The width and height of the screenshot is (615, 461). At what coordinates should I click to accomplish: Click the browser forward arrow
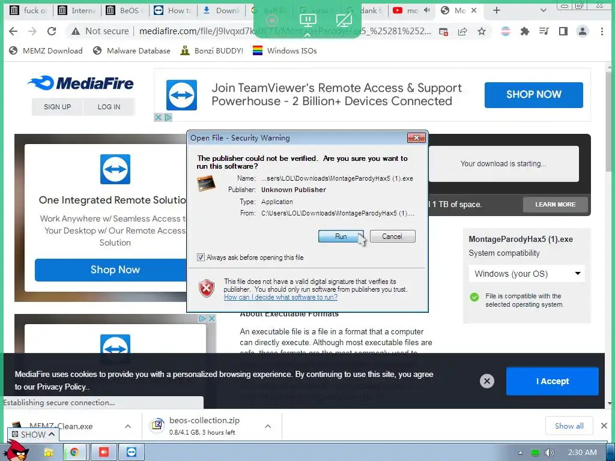point(32,31)
